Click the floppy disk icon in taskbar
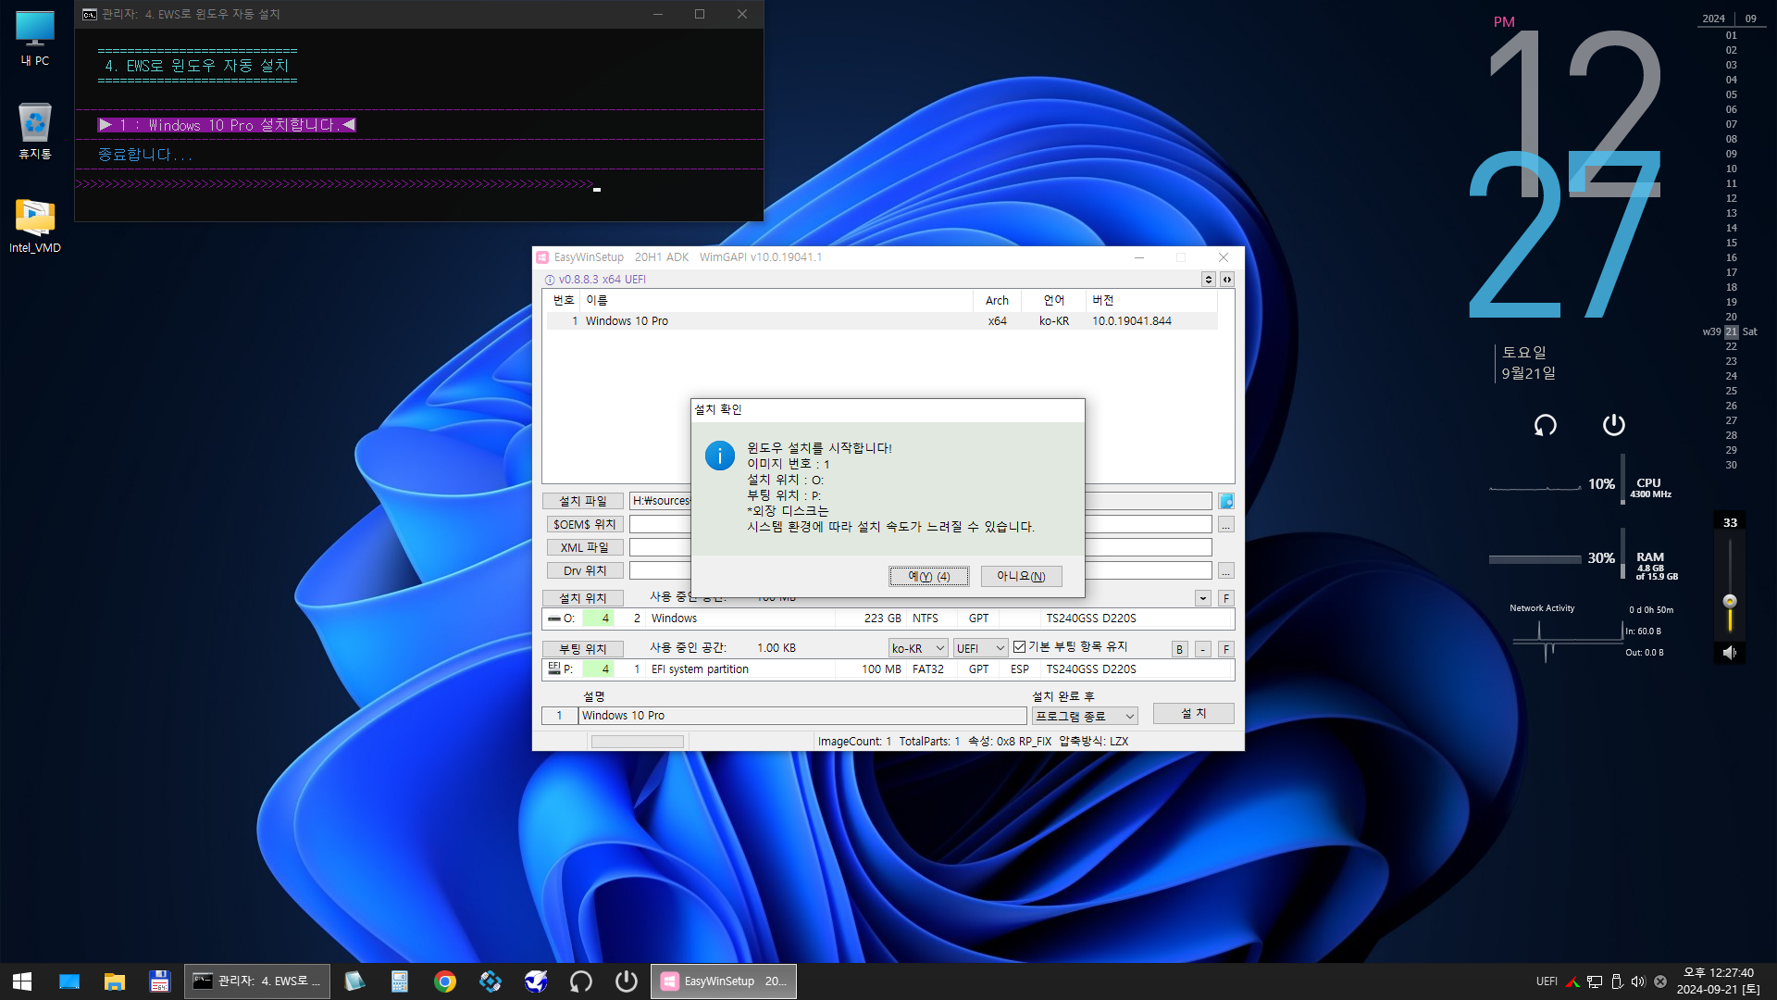1777x1000 pixels. [159, 981]
